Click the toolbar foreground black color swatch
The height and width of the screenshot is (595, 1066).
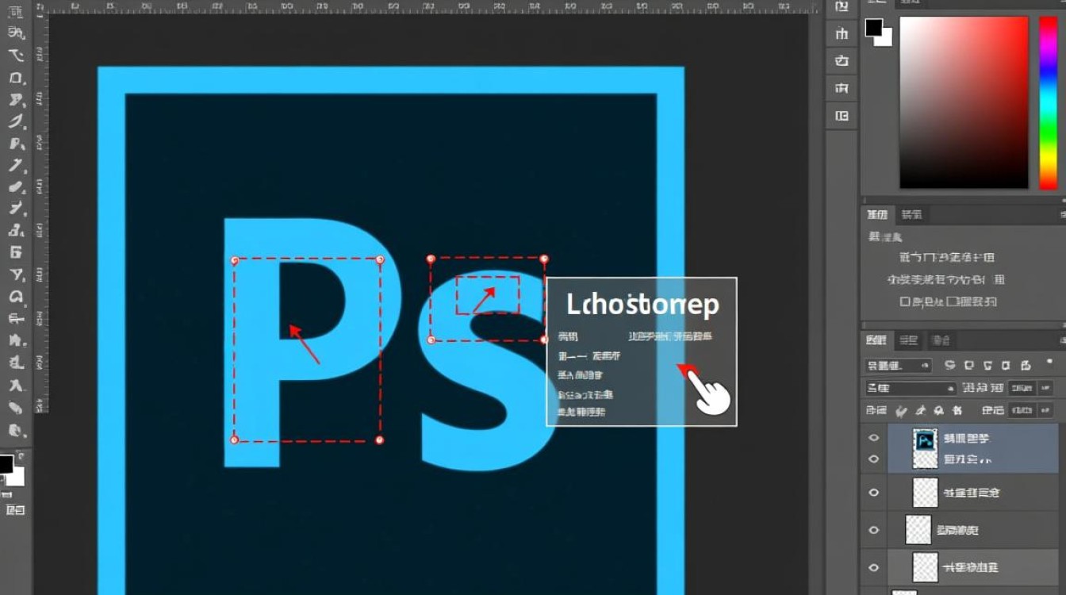pos(6,464)
